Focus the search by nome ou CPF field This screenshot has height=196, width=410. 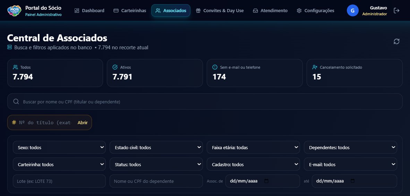point(205,101)
